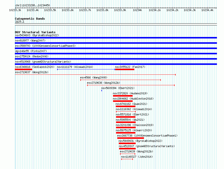Click the blue bar under dgv146e55
The height and width of the screenshot is (169, 224).
[116, 54]
